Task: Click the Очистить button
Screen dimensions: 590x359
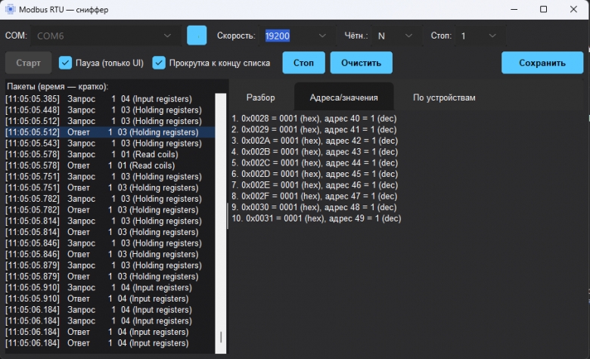Action: [x=362, y=63]
